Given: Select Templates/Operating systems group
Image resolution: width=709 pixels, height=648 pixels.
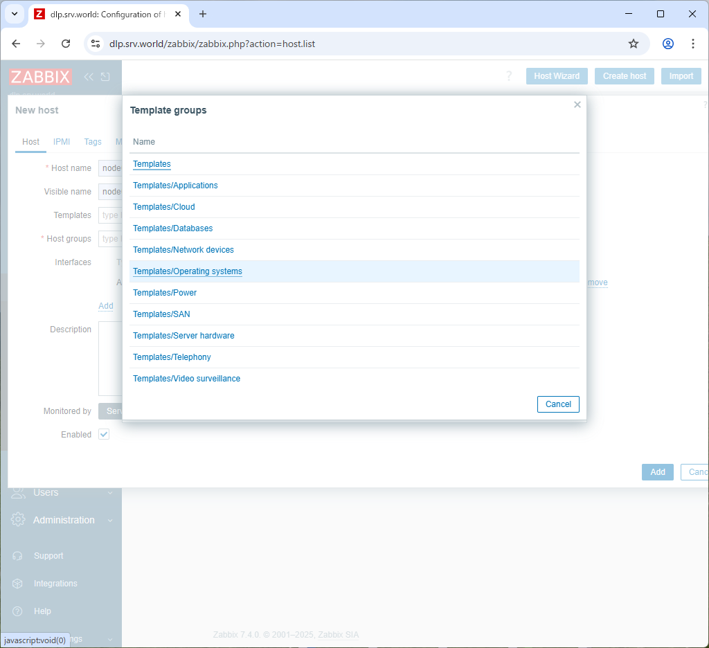Looking at the screenshot, I should 188,271.
